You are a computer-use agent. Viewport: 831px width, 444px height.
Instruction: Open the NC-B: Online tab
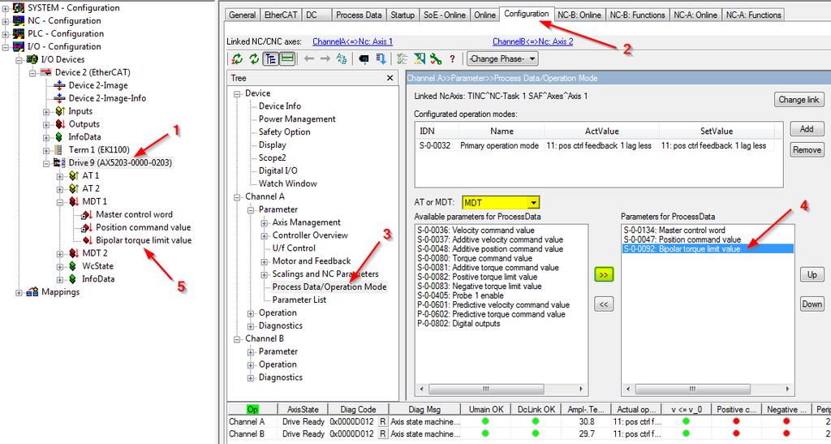pyautogui.click(x=579, y=15)
